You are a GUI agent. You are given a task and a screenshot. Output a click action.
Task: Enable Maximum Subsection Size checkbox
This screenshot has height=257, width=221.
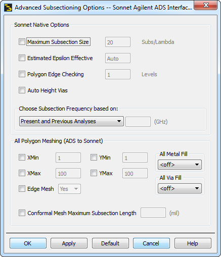pos(22,42)
